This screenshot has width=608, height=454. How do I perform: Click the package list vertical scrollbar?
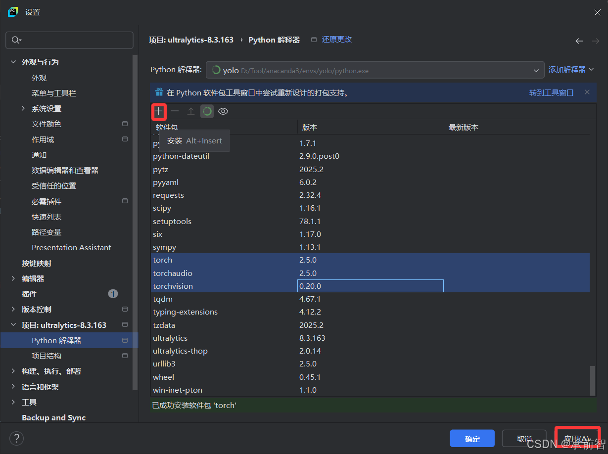[592, 380]
